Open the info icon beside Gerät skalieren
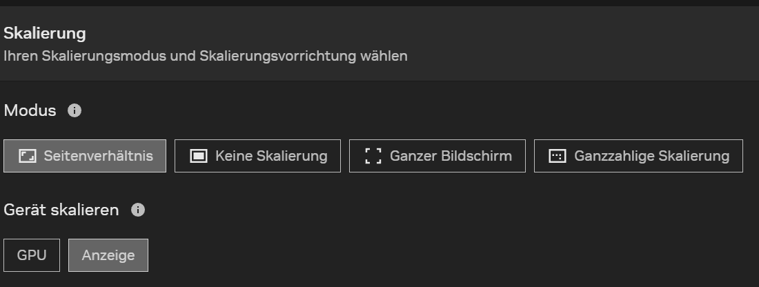The height and width of the screenshot is (287, 759). coord(138,210)
